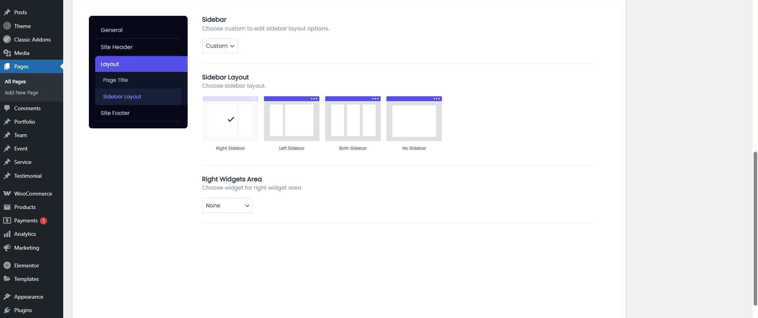Select the Left Sidebar layout option
This screenshot has width=758, height=318.
click(x=292, y=119)
